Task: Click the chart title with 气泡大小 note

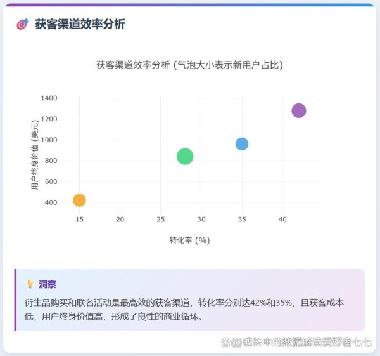Action: (189, 65)
